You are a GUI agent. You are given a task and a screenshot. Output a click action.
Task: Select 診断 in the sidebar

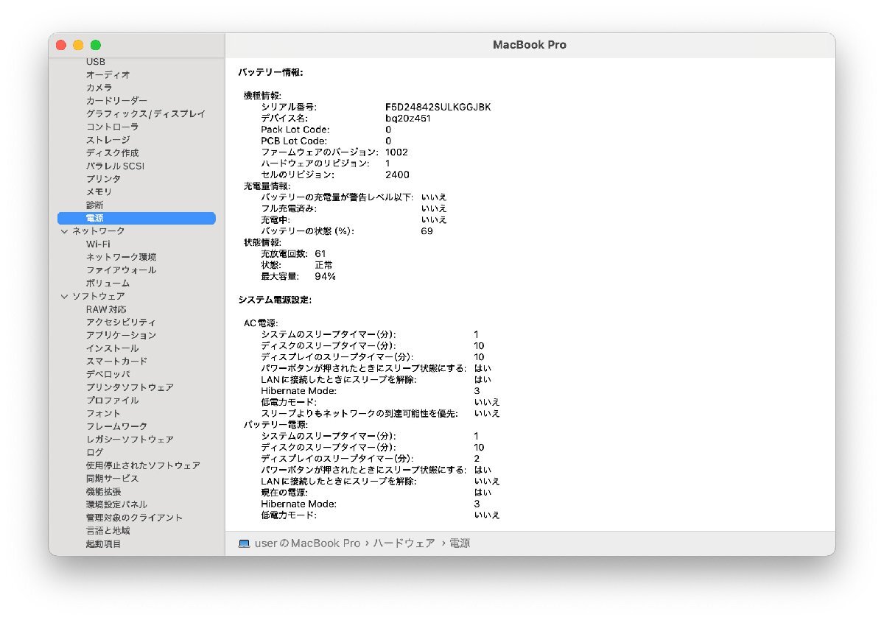pyautogui.click(x=95, y=205)
